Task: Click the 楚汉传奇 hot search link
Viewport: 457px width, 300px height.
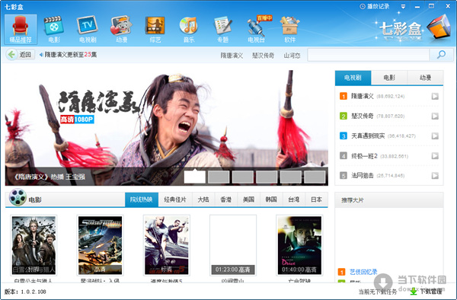Action: coord(264,56)
